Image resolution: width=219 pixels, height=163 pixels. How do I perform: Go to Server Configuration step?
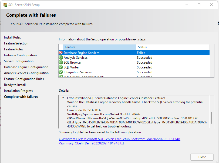[19, 61]
